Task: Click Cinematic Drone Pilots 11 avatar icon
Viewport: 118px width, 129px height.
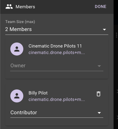Action: (17, 49)
